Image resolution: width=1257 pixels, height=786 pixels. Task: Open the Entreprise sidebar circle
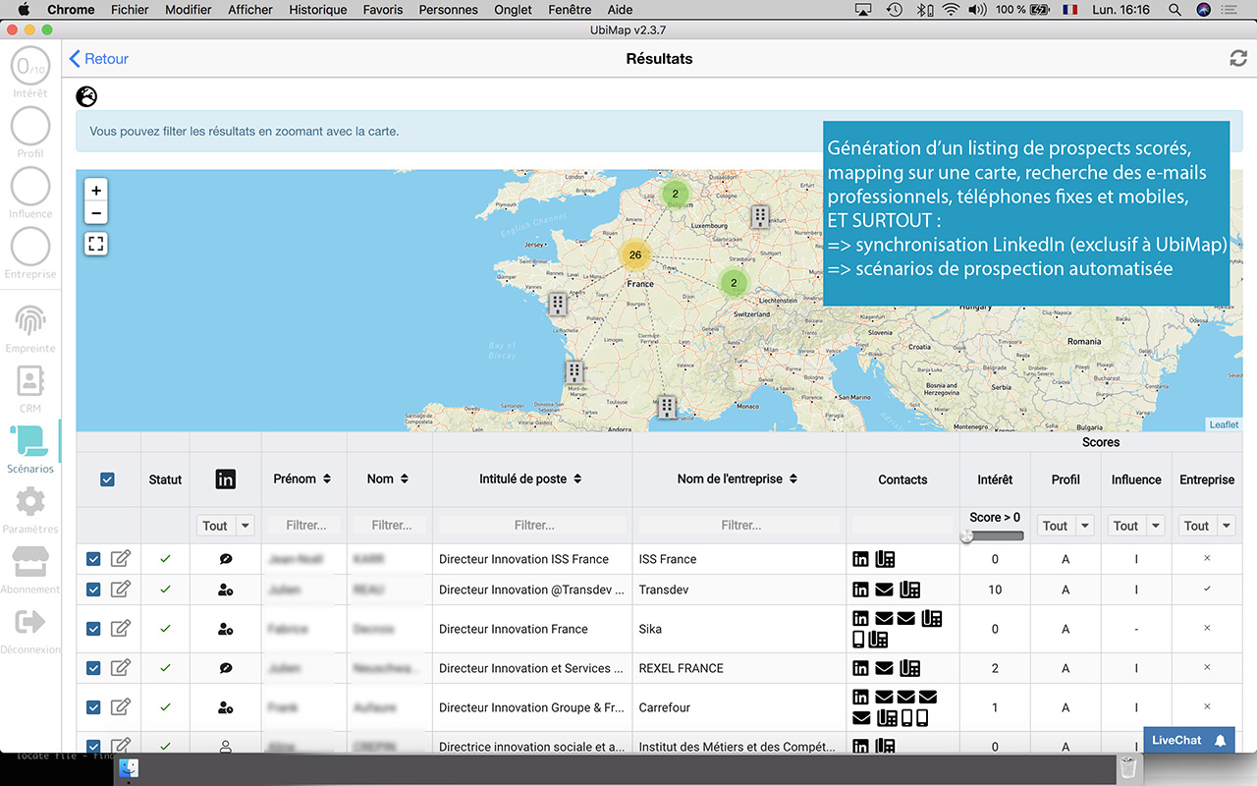point(30,247)
